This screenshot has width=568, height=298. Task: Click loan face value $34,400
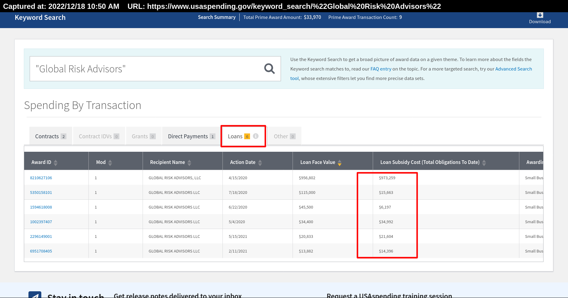point(306,222)
